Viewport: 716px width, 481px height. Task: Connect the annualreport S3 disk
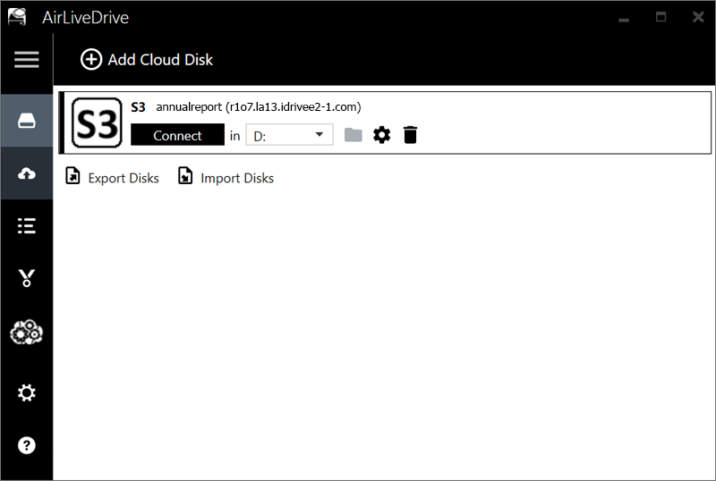[x=177, y=135]
